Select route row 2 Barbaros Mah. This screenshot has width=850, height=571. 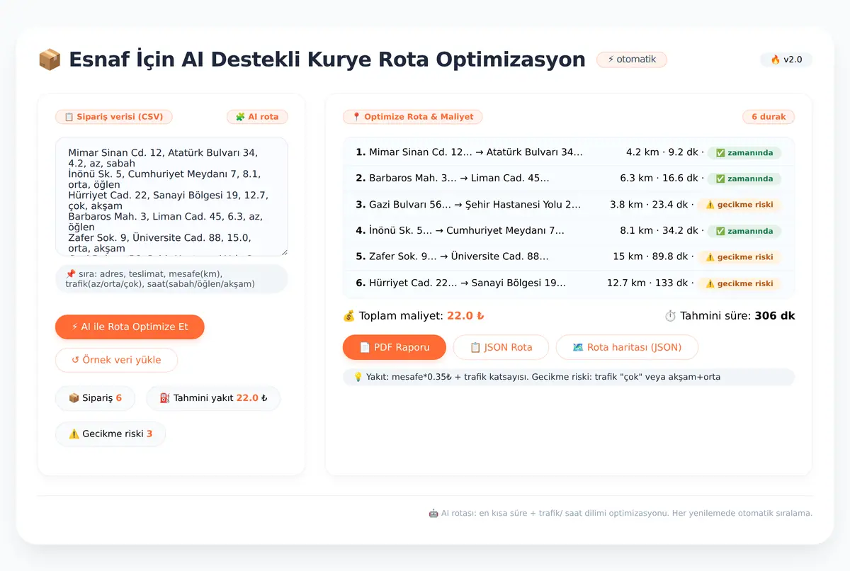click(x=569, y=179)
